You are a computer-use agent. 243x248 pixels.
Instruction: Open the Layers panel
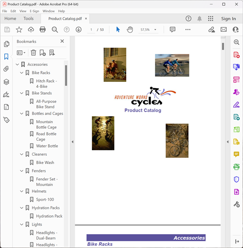(6, 82)
